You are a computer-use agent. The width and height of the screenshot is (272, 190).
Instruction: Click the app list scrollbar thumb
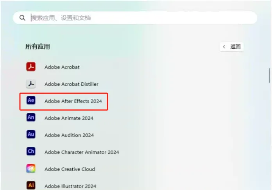pos(269,75)
